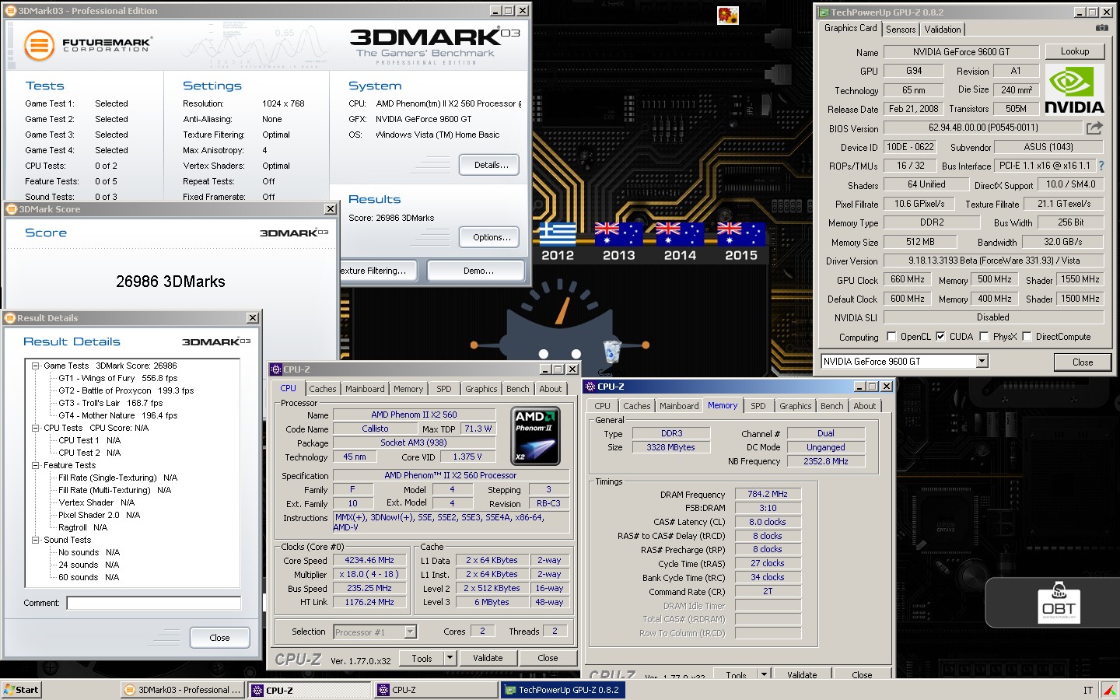
Task: Toggle the CUDA checkbox
Action: (940, 337)
